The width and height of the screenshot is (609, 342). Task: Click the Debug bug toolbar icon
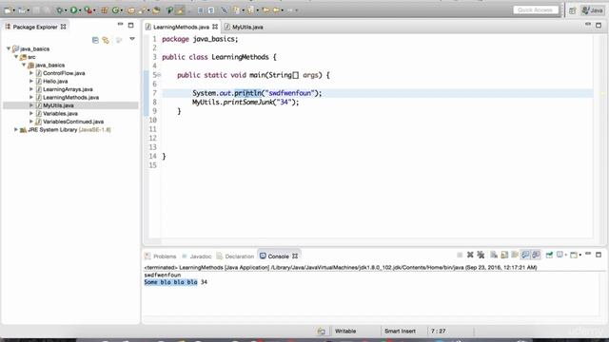pos(59,10)
